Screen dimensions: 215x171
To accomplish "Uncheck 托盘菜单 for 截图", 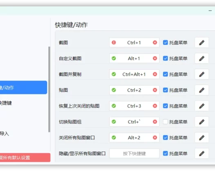I will (x=166, y=42).
